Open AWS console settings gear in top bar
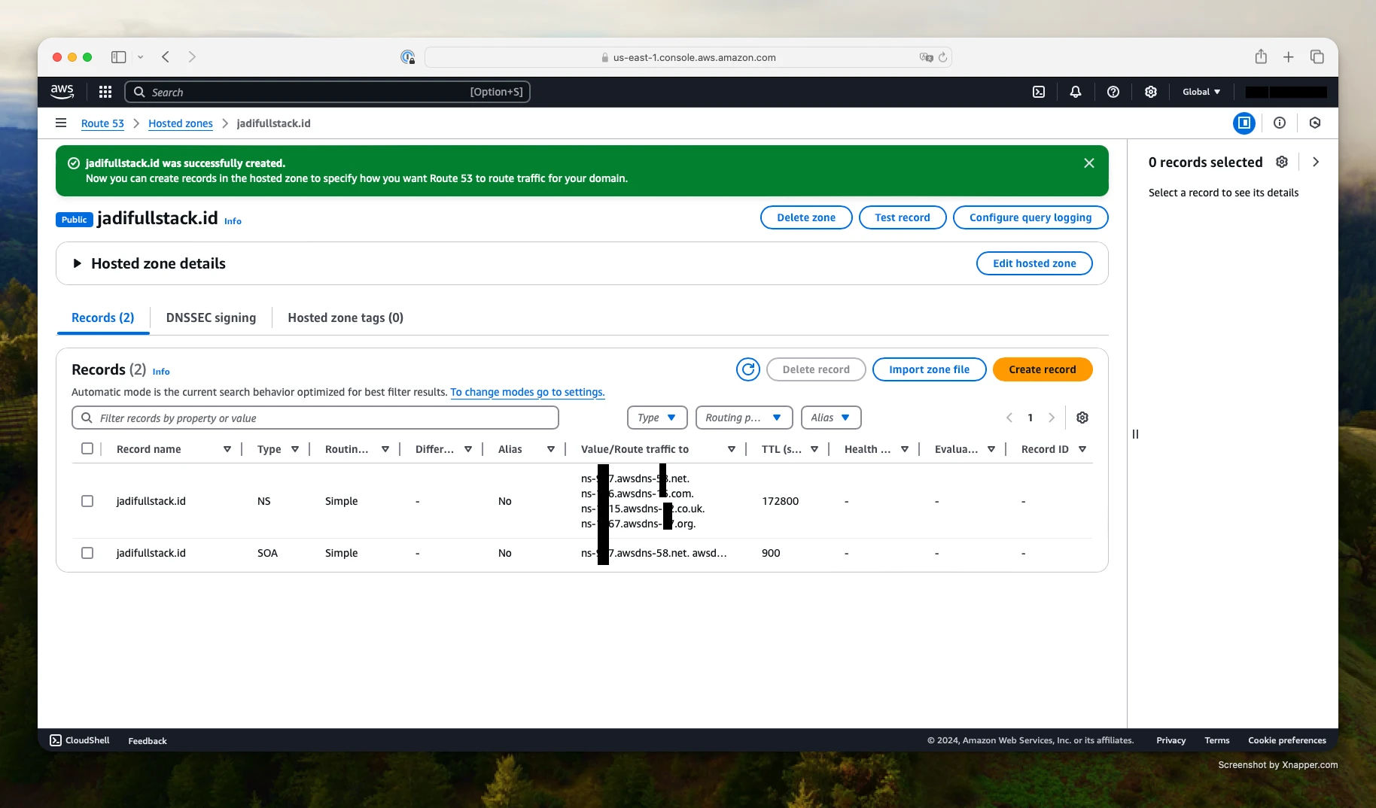The height and width of the screenshot is (808, 1376). point(1151,92)
